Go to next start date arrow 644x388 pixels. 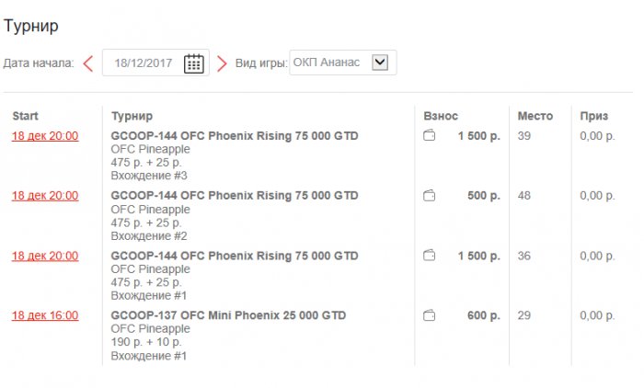[222, 63]
